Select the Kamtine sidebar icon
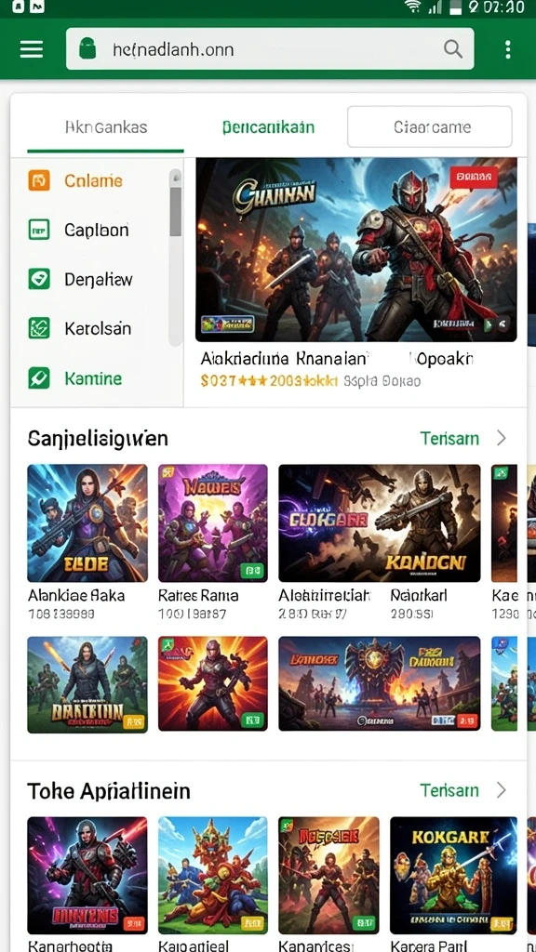This screenshot has width=536, height=952. [39, 378]
